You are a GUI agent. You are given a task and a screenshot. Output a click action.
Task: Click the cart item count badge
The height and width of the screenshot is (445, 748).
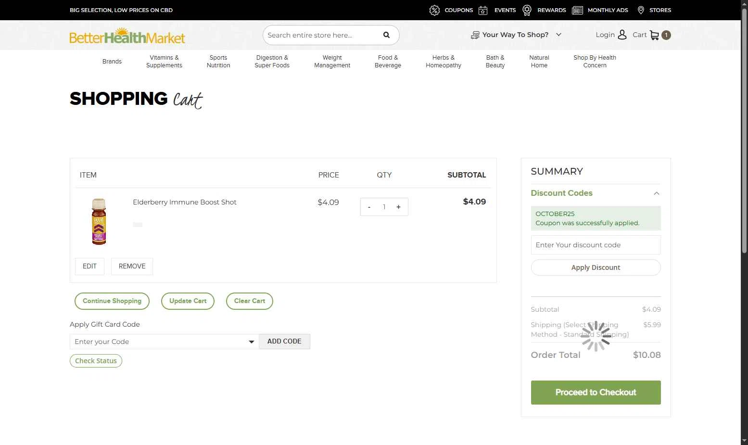point(666,35)
